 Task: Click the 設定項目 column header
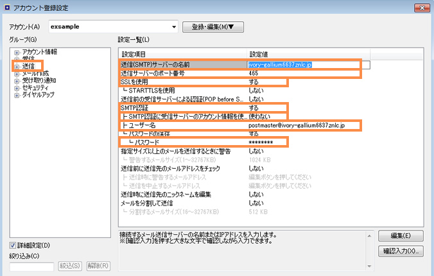(183, 55)
